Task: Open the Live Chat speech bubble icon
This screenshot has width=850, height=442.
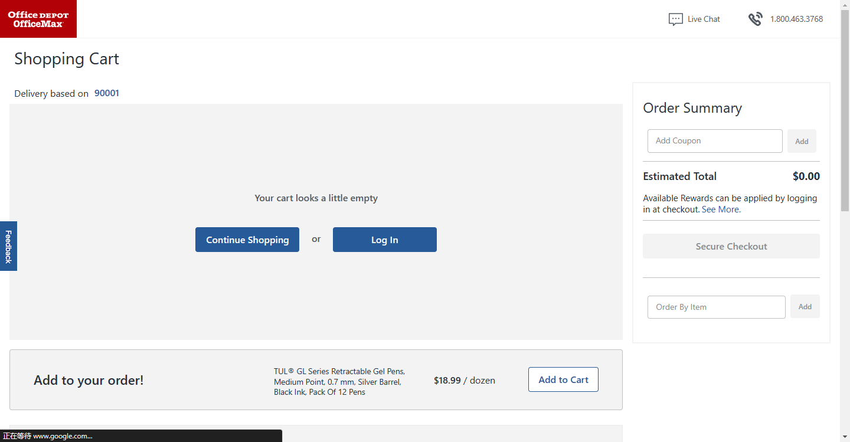Action: (x=675, y=19)
